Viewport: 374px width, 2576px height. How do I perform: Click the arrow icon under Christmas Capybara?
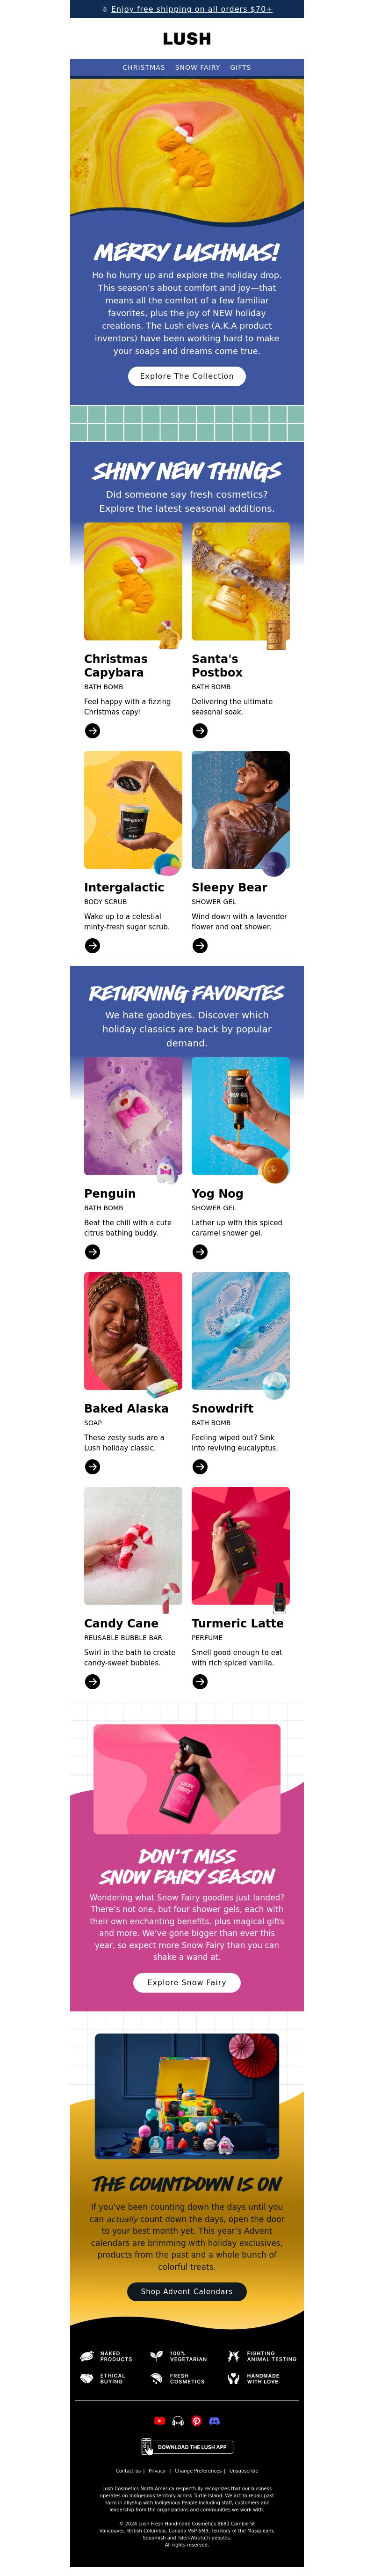point(93,731)
